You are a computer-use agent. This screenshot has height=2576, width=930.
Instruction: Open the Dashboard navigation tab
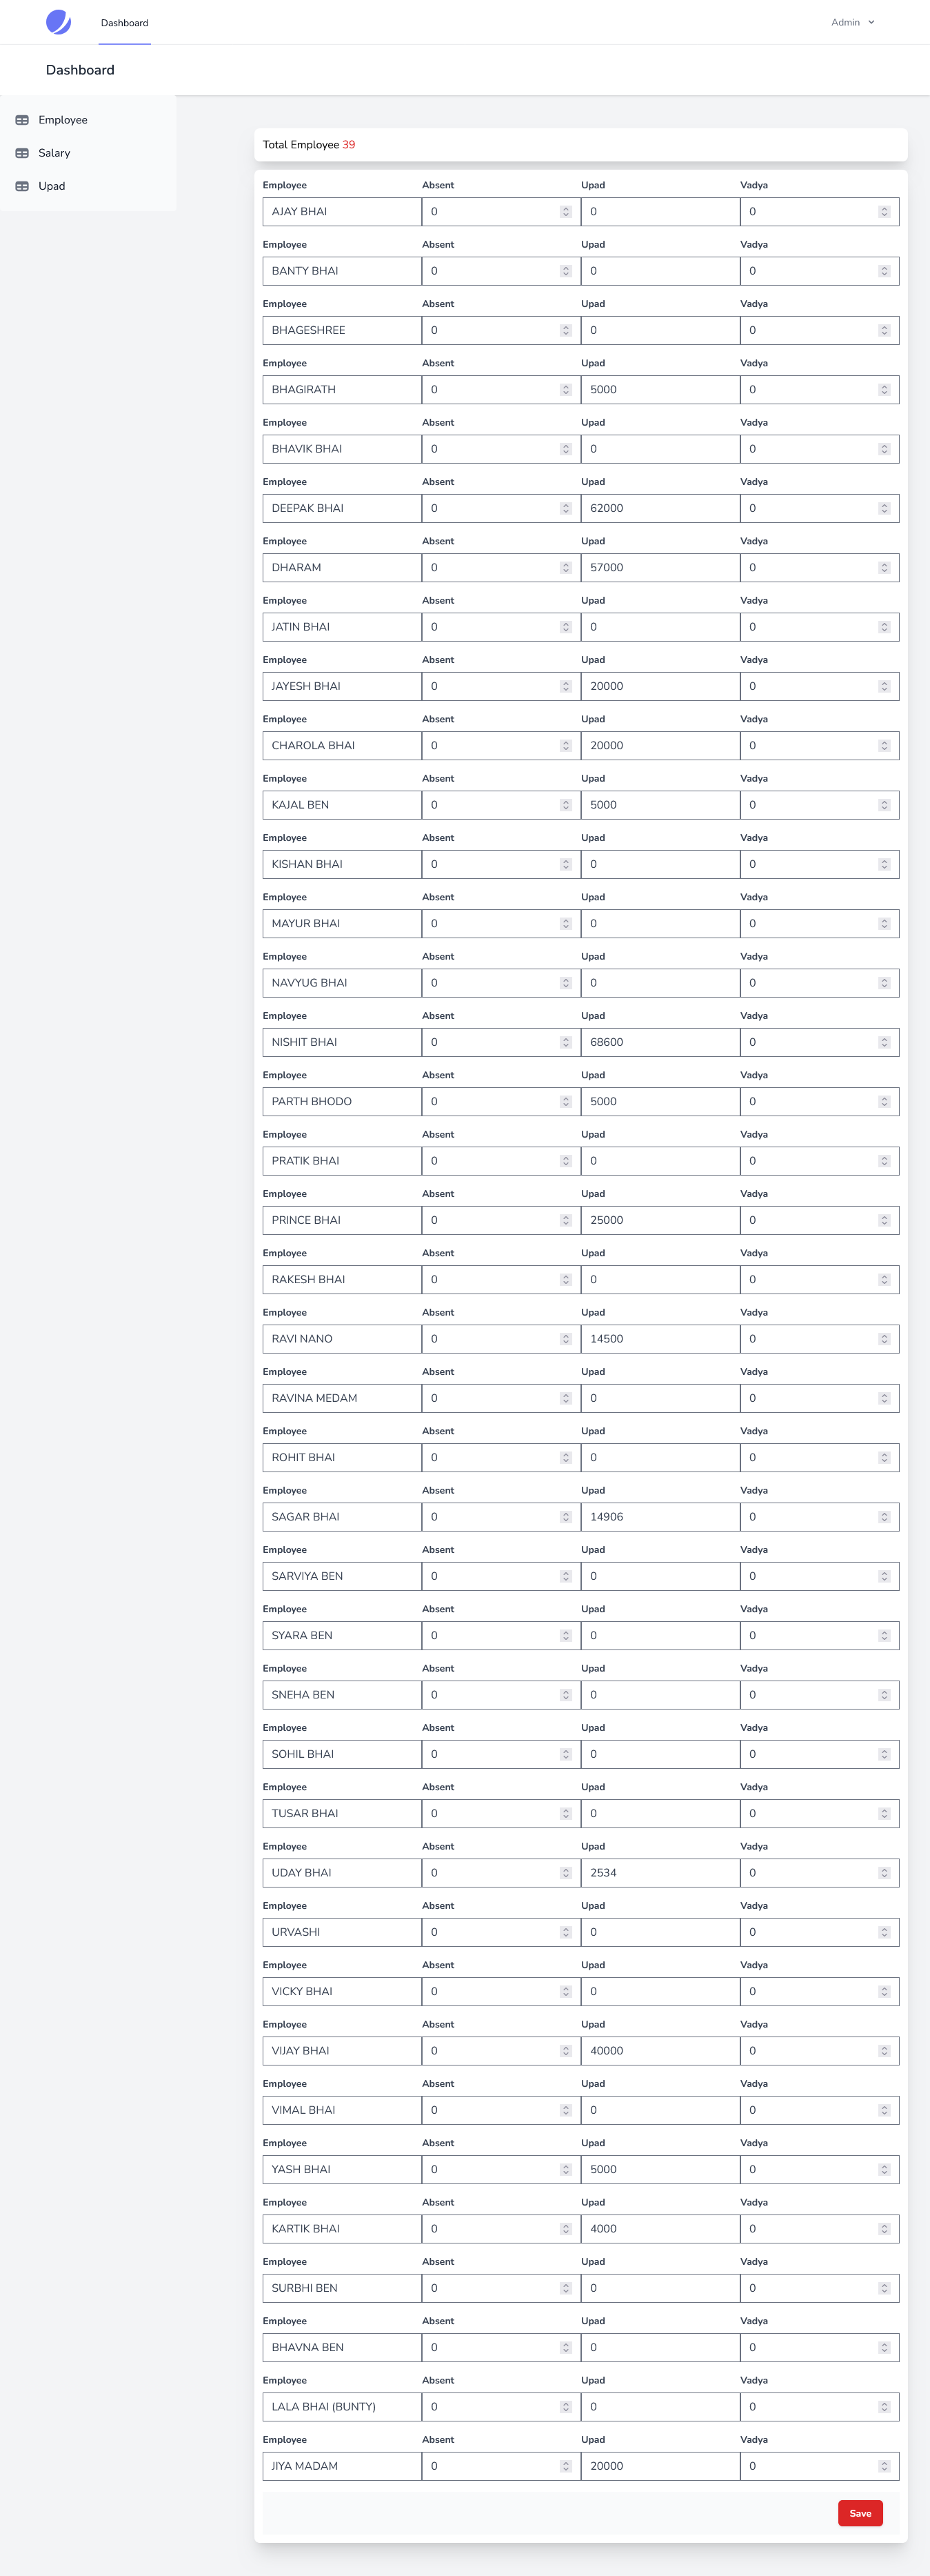[x=125, y=23]
